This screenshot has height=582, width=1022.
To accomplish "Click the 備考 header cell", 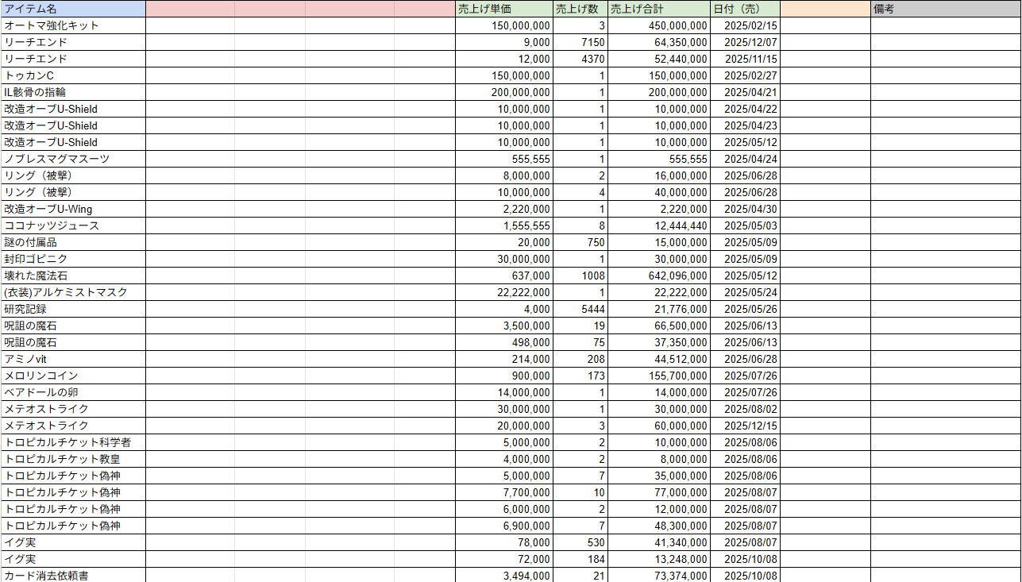I will click(945, 9).
